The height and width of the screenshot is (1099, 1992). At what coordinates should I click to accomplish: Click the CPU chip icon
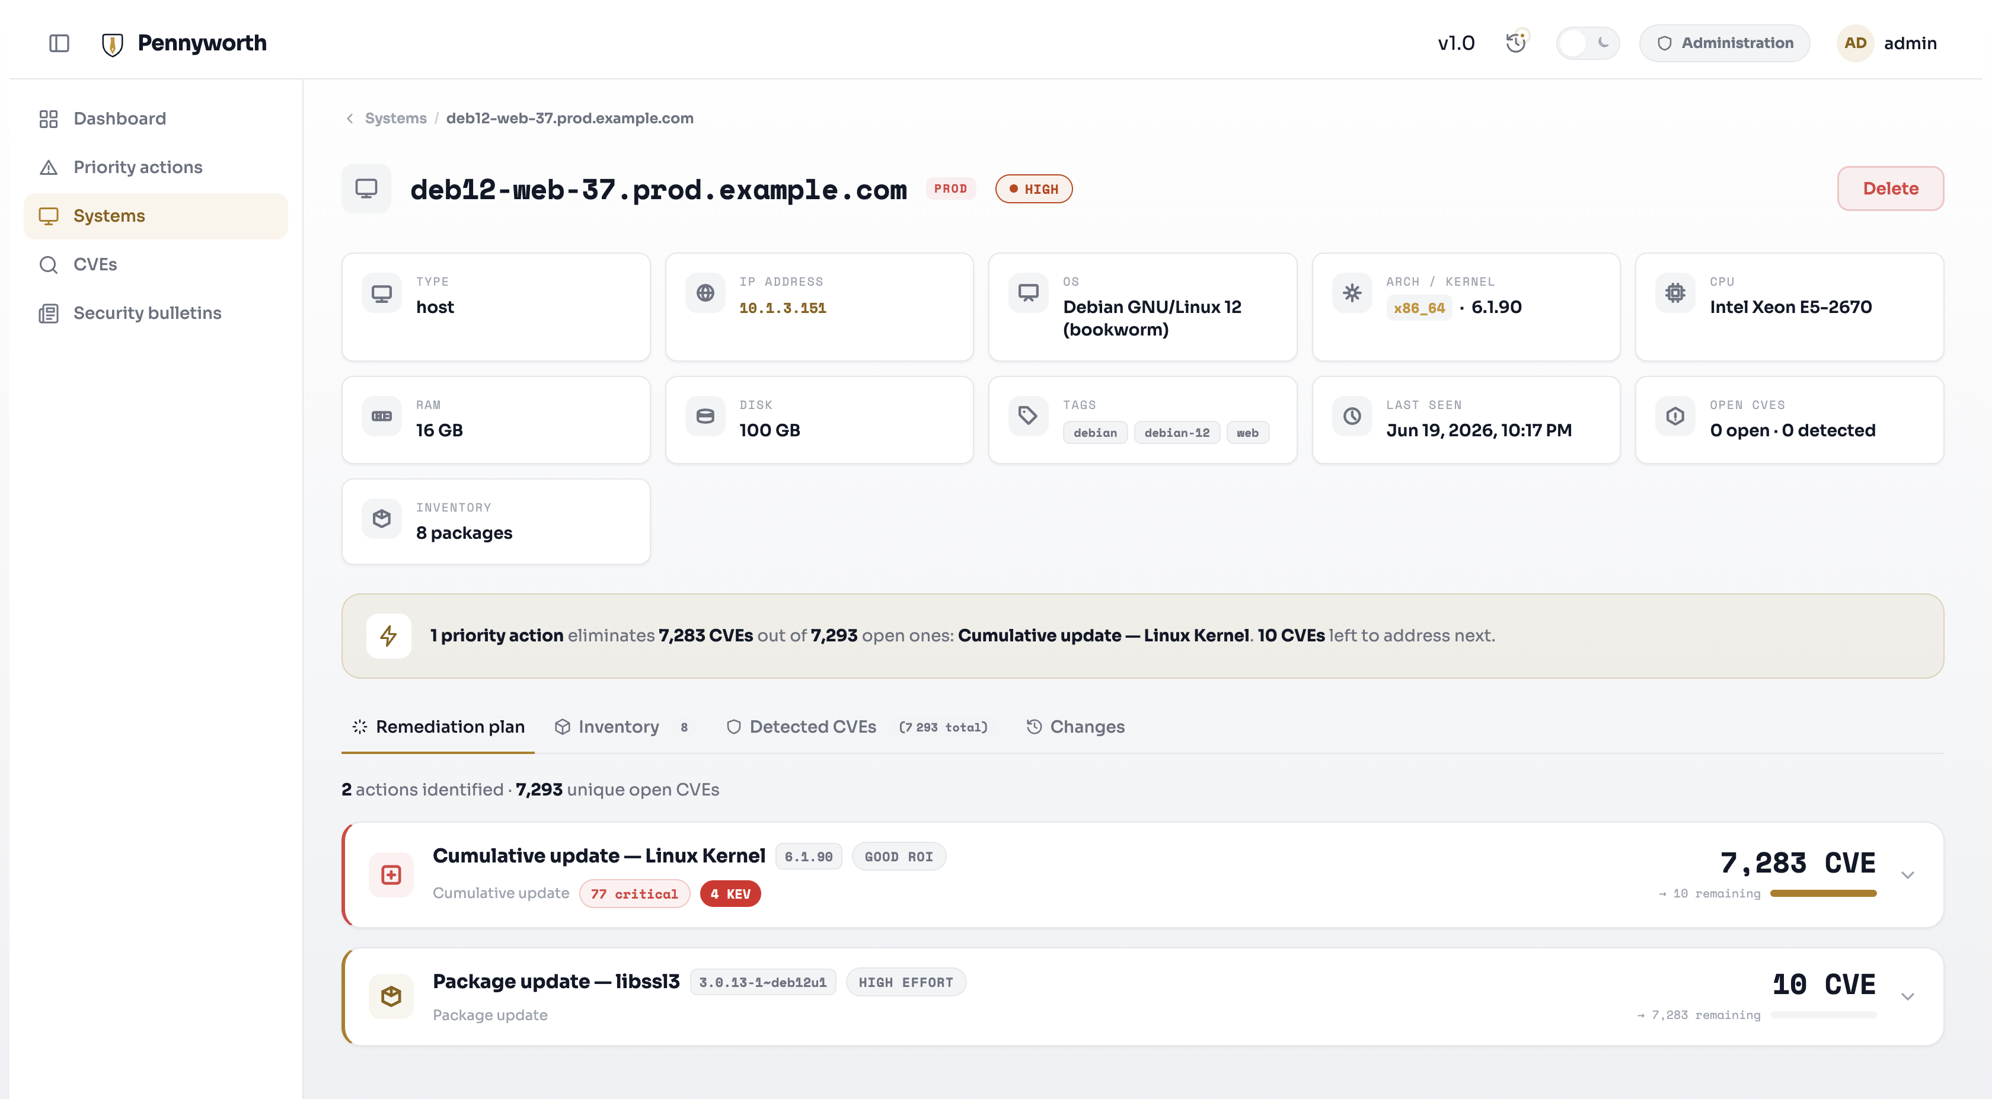click(x=1675, y=293)
